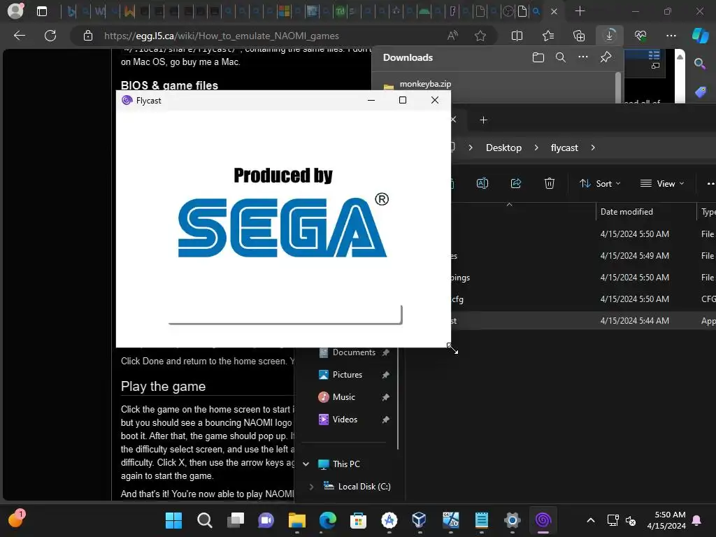Open Microsoft Store from taskbar
This screenshot has width=716, height=537.
coord(359,520)
